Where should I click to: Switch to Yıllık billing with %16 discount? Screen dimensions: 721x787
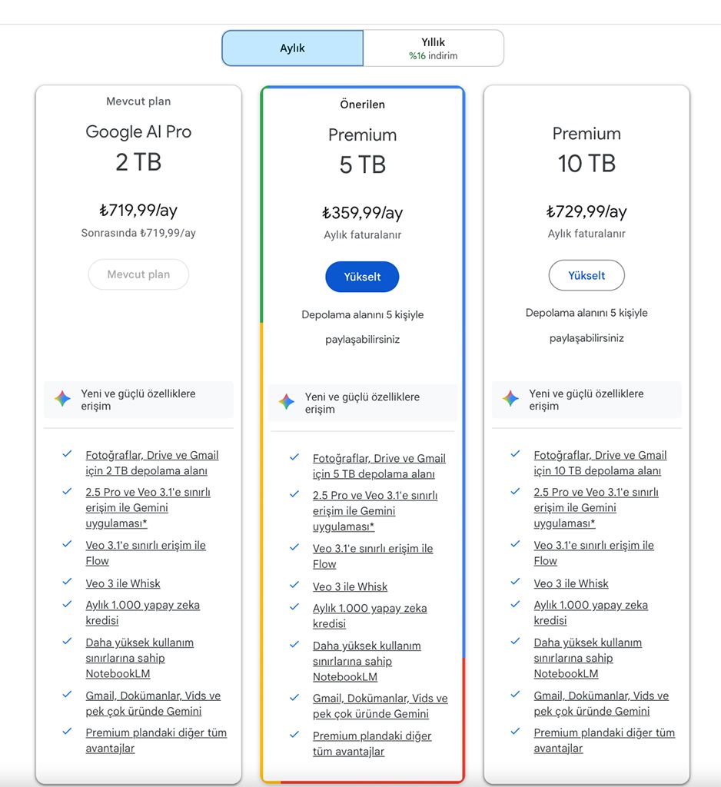434,48
